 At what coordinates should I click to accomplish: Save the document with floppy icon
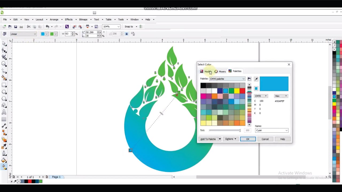15,26
